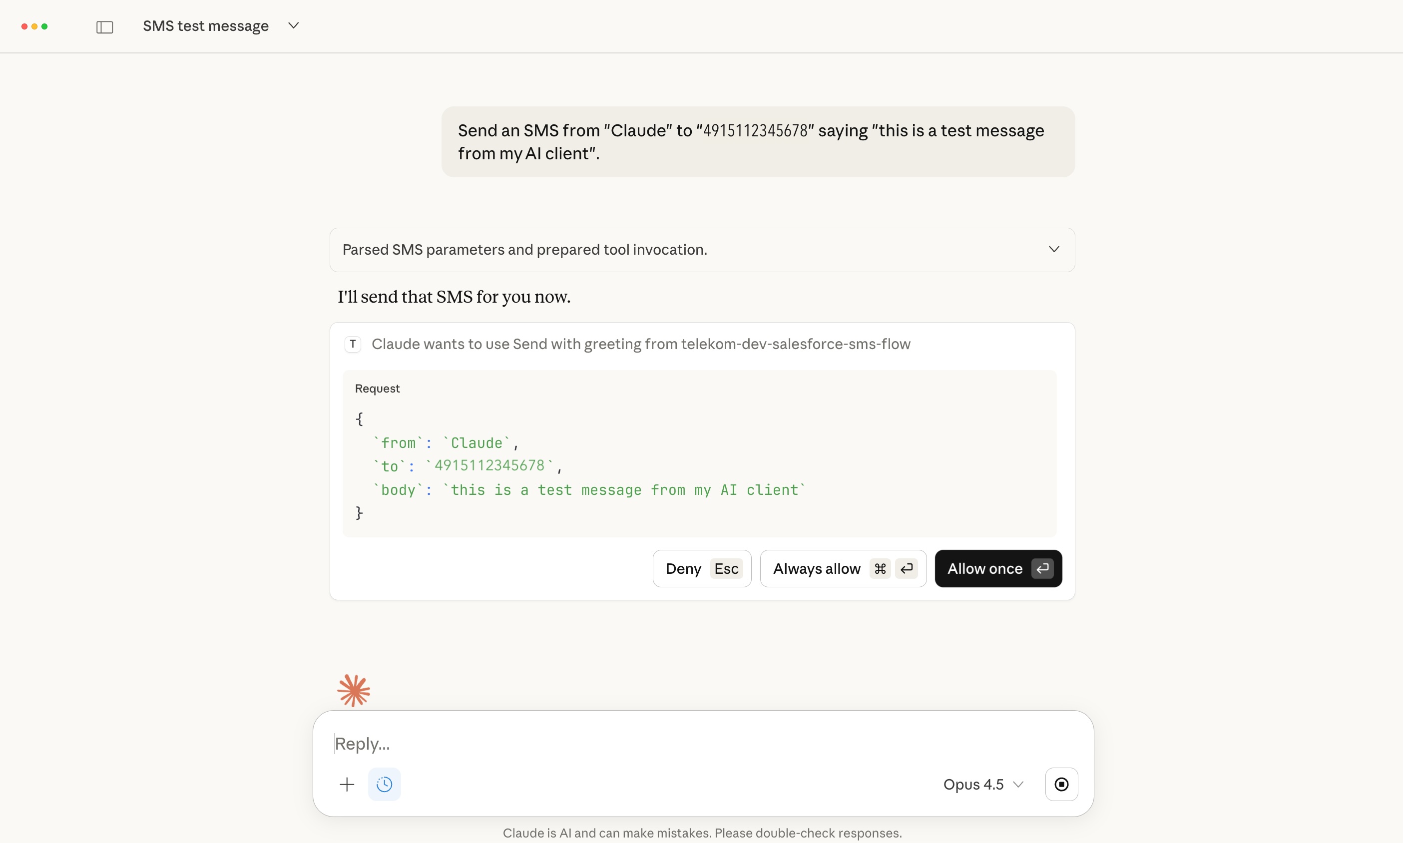This screenshot has height=843, width=1403.
Task: Open the Opus 4.5 model selector
Action: tap(982, 785)
